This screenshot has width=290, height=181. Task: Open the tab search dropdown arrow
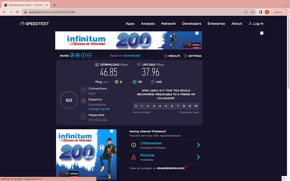[x=286, y=5]
